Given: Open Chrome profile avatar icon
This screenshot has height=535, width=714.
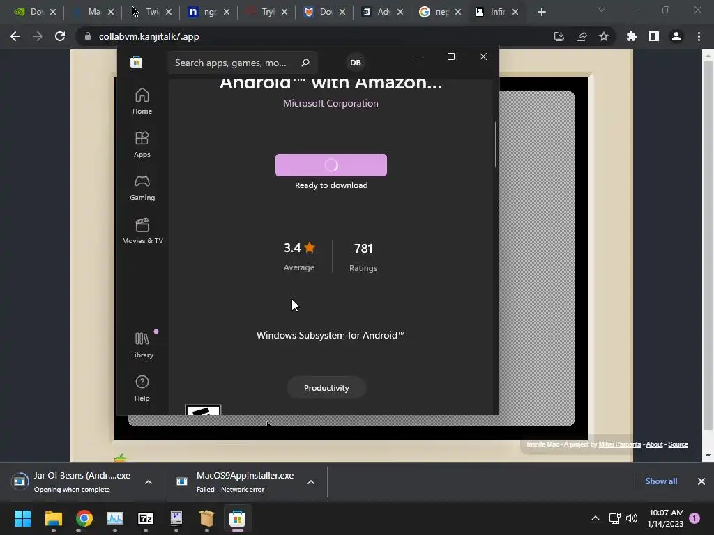Looking at the screenshot, I should 676,36.
